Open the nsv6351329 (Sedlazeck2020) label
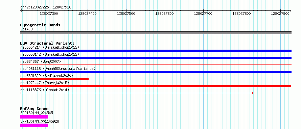 click(x=47, y=76)
